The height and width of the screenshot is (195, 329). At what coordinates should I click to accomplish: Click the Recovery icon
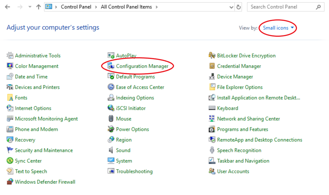coord(10,140)
